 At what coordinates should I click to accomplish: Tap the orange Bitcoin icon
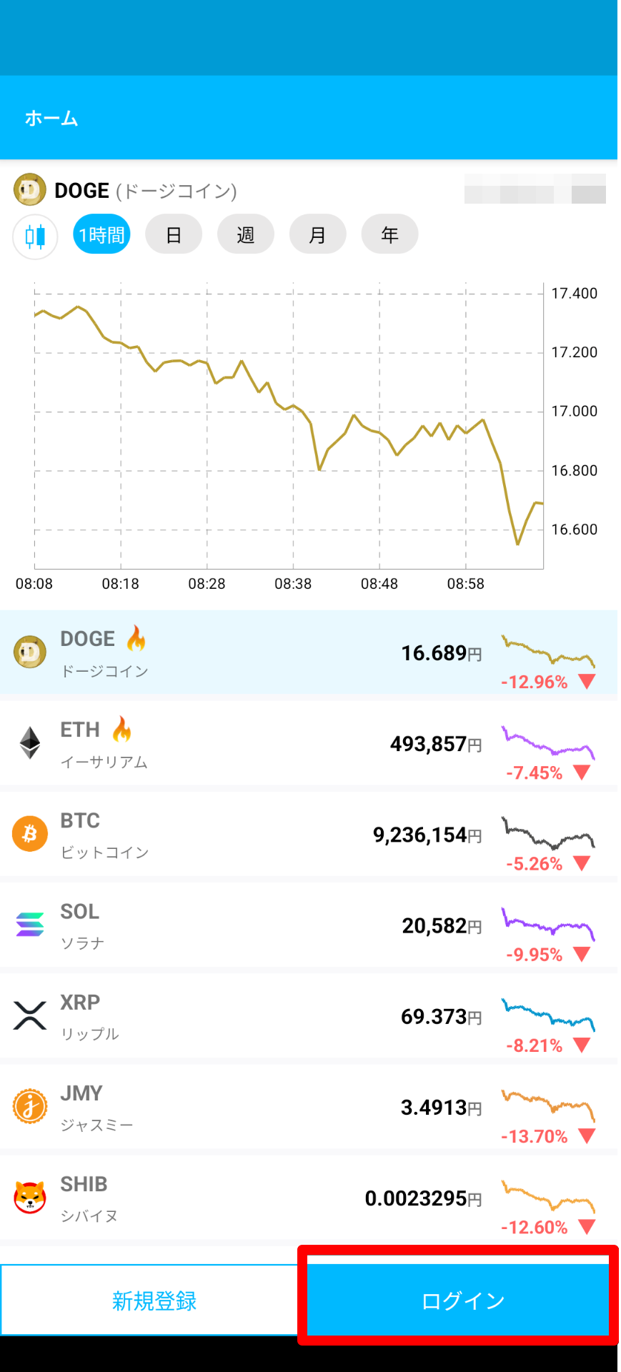coord(30,834)
